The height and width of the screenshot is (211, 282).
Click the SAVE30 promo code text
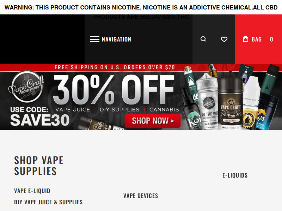point(40,120)
